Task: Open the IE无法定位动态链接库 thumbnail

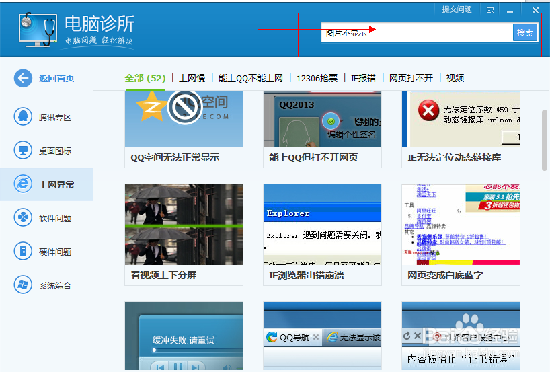Action: click(x=461, y=119)
